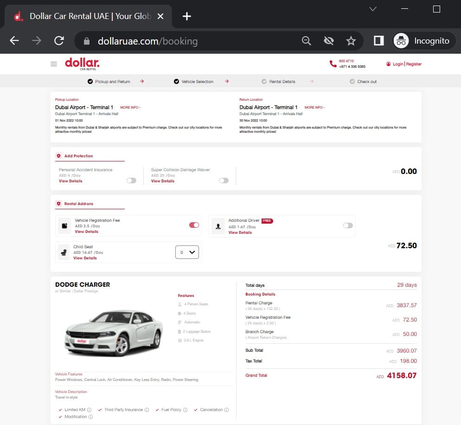This screenshot has width=461, height=425.
Task: Click the blocked-cookies eye icon
Action: (x=329, y=40)
